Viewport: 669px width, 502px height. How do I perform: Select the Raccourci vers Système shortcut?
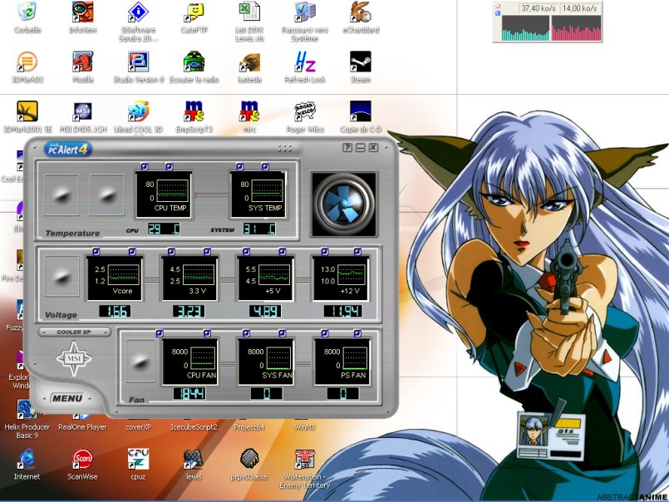point(305,12)
